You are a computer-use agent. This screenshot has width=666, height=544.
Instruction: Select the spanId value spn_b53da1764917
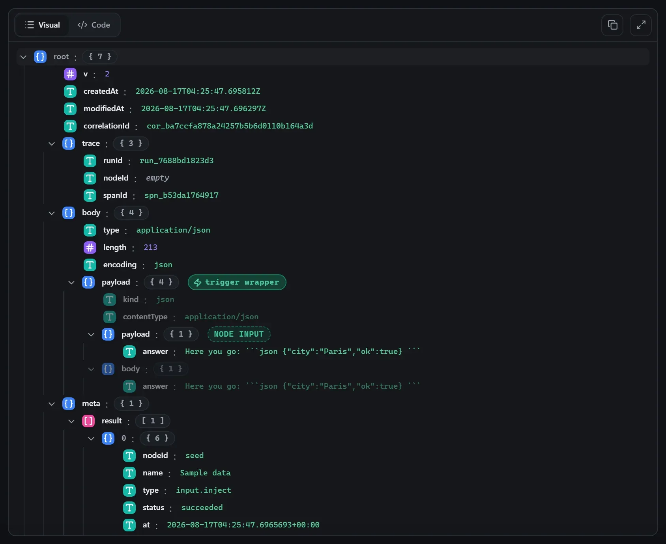181,196
